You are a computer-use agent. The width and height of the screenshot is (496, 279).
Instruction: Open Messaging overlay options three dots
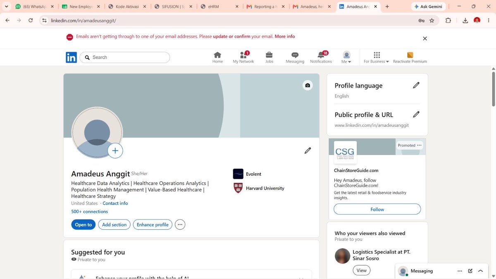click(x=460, y=271)
